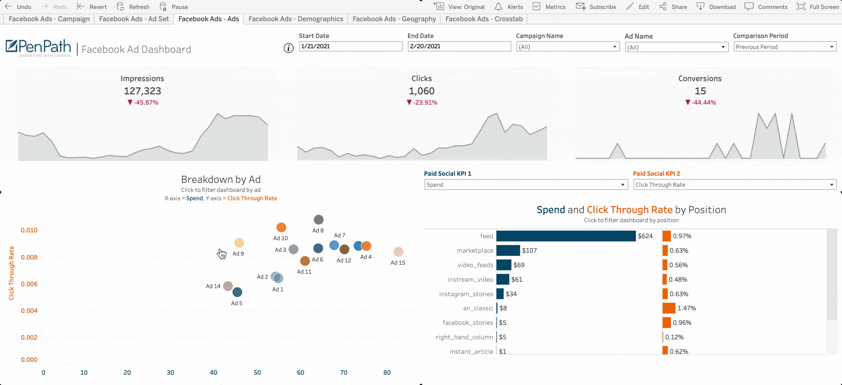Switch to Facebook Ads - Campaign tab
Image resolution: width=842 pixels, height=385 pixels.
point(49,19)
